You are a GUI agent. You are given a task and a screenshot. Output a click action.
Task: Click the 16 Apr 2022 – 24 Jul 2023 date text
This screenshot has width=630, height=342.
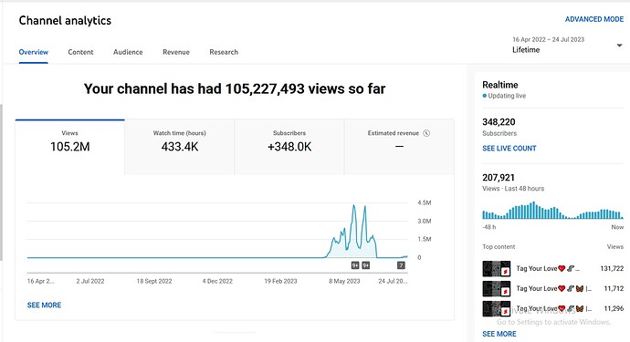(548, 39)
